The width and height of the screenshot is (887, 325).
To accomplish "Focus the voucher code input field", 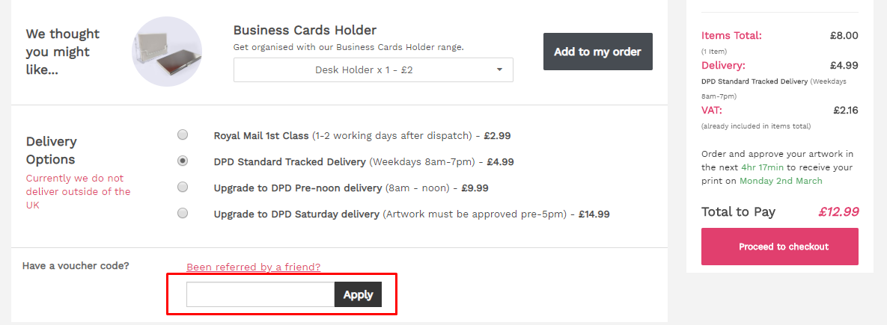I will [260, 294].
